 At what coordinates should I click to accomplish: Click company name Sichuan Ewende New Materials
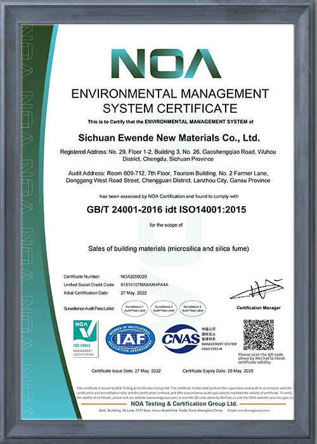click(169, 138)
